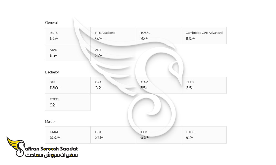Click the Safiran Soroosh Saadat logo

42,147
